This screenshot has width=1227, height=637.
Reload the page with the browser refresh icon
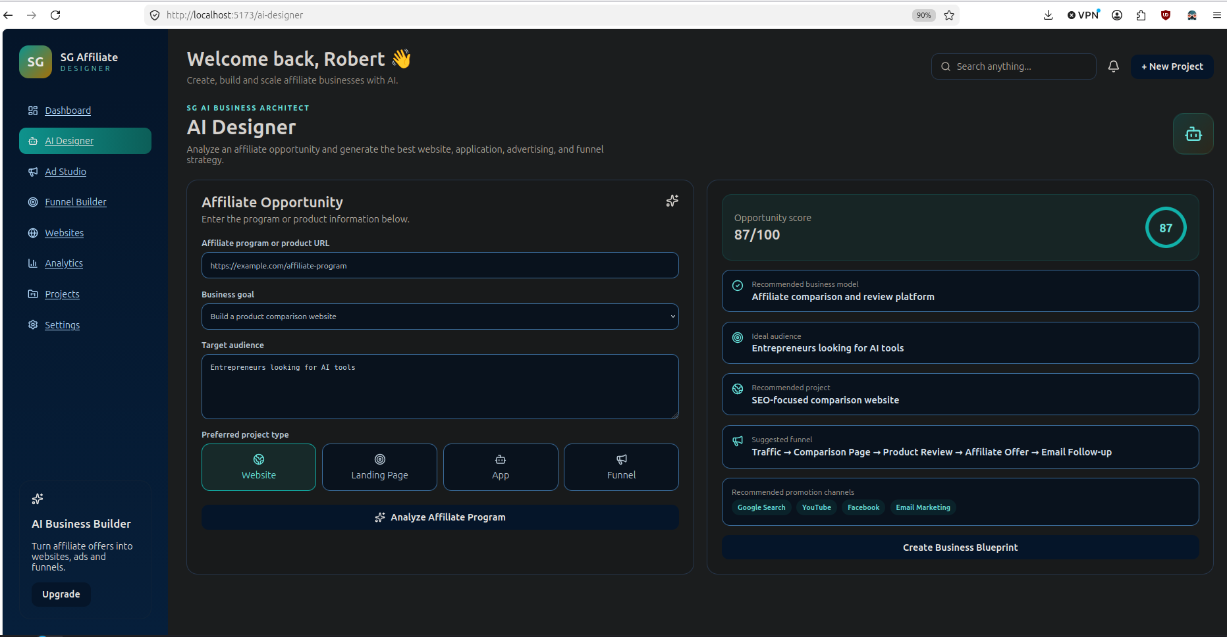point(55,15)
